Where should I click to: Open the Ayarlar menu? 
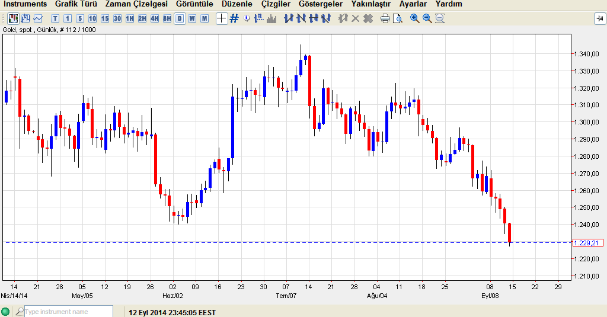[413, 4]
